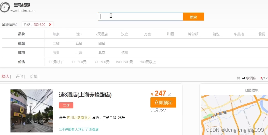Click the 3.5分 /5分 rating text
The image size is (268, 135).
pos(158,110)
